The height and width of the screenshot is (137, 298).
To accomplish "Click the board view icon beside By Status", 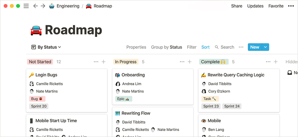I will click(33, 47).
